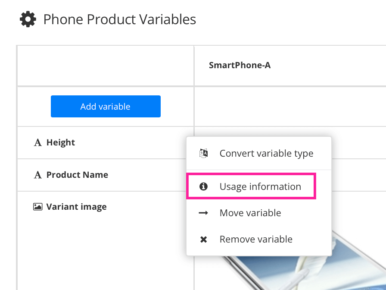Viewport: 386px width, 290px height.
Task: Click the X icon beside Remove variable
Action: point(203,239)
